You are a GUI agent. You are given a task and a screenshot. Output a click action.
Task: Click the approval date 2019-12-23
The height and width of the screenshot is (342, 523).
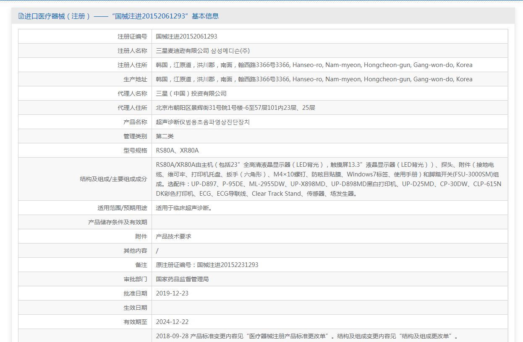172,293
